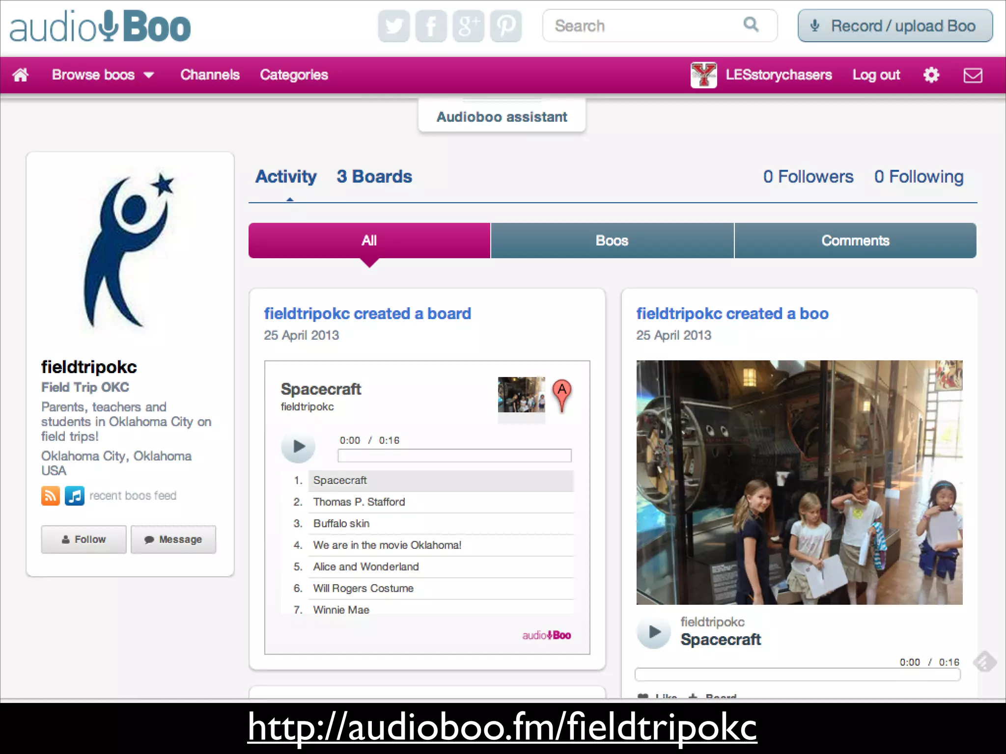Screen dimensions: 1006x754
Task: Click the Spacecraft board title
Action: [321, 389]
